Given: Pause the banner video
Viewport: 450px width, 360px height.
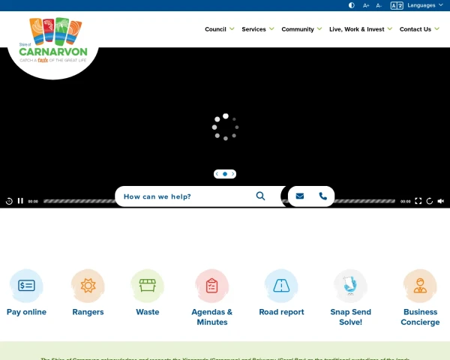Looking at the screenshot, I should click(20, 201).
